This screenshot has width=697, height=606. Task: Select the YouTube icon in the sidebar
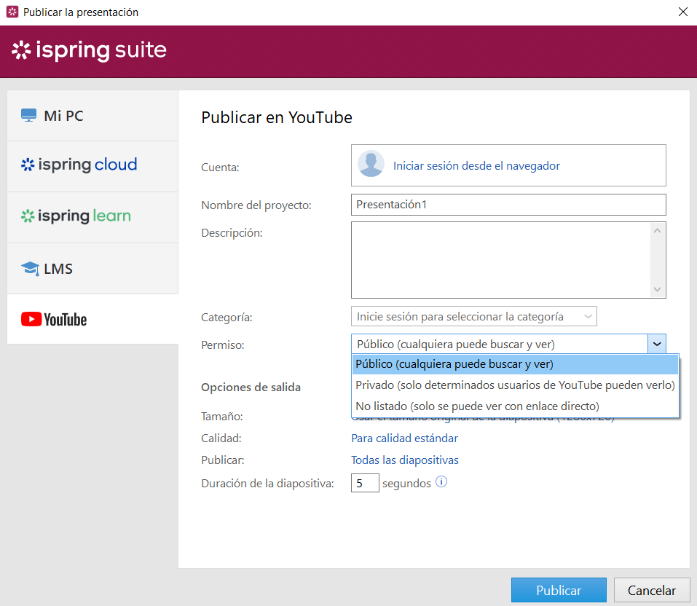(x=33, y=319)
